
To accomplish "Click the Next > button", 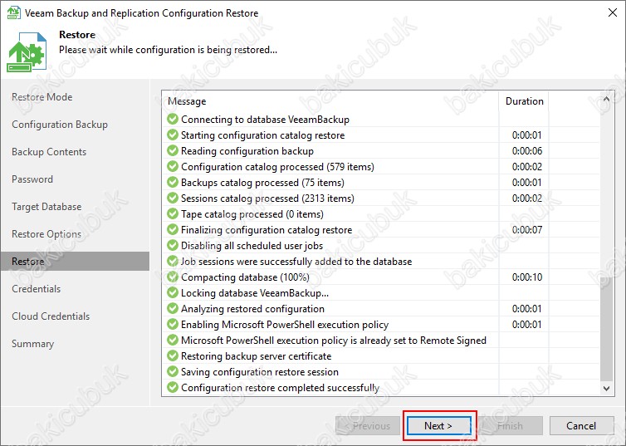I will (x=438, y=425).
